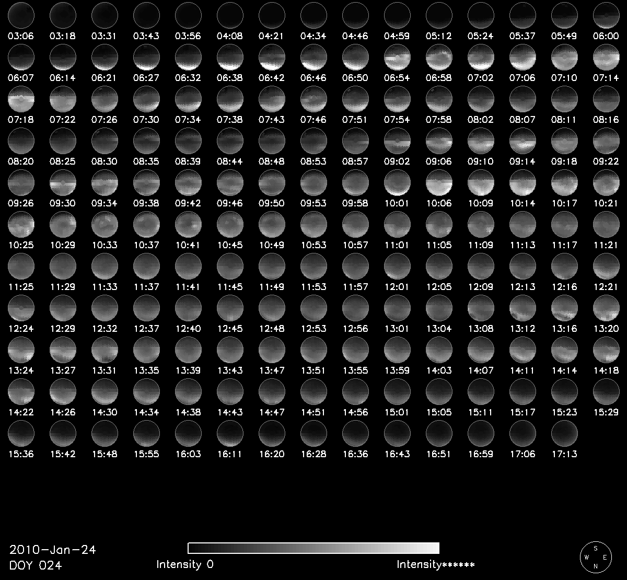Select the disk image labeled 12:01

(398, 266)
